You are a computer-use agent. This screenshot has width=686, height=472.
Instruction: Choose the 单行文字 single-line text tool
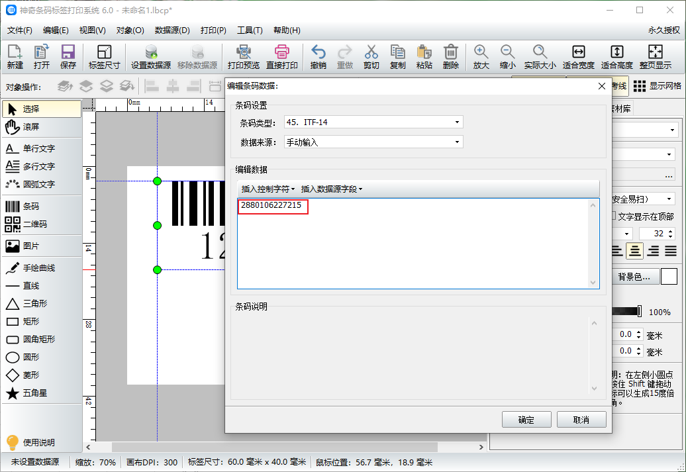point(42,149)
